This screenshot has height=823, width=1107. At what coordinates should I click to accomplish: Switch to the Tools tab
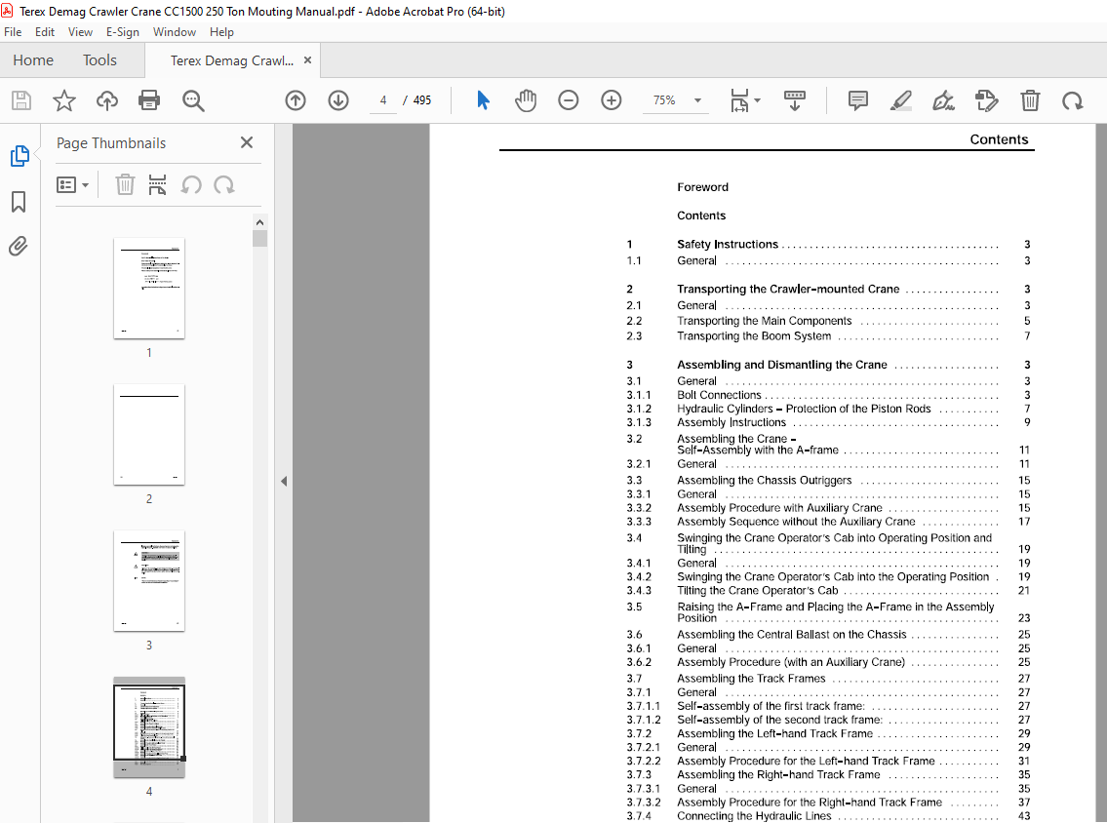99,60
